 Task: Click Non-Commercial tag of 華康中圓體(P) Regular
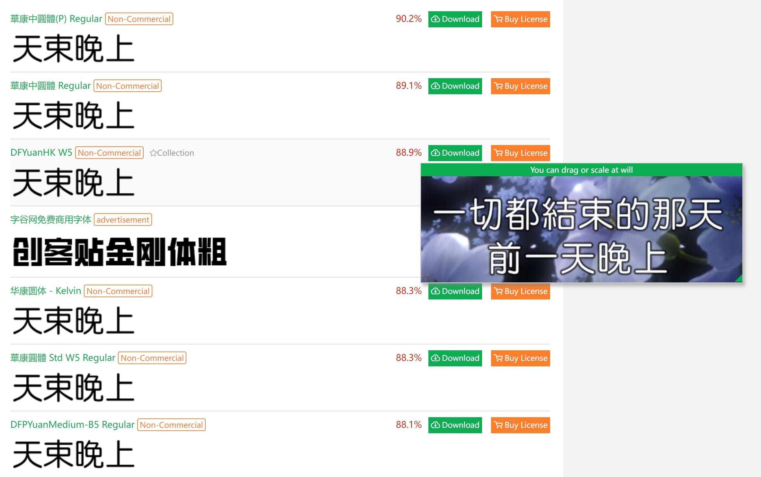tap(139, 19)
